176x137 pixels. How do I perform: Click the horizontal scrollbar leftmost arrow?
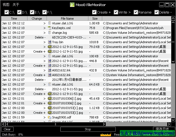pyautogui.click(x=3, y=124)
